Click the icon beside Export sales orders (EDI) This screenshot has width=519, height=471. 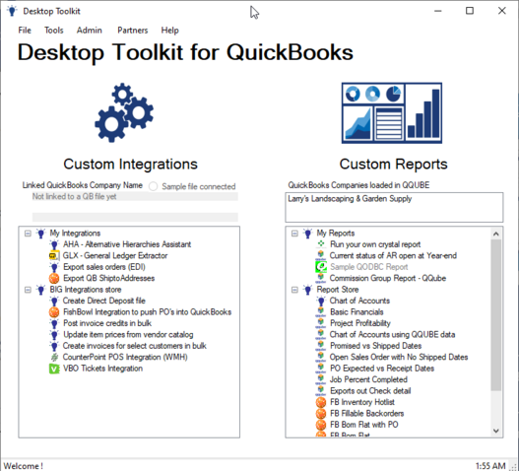pyautogui.click(x=54, y=267)
